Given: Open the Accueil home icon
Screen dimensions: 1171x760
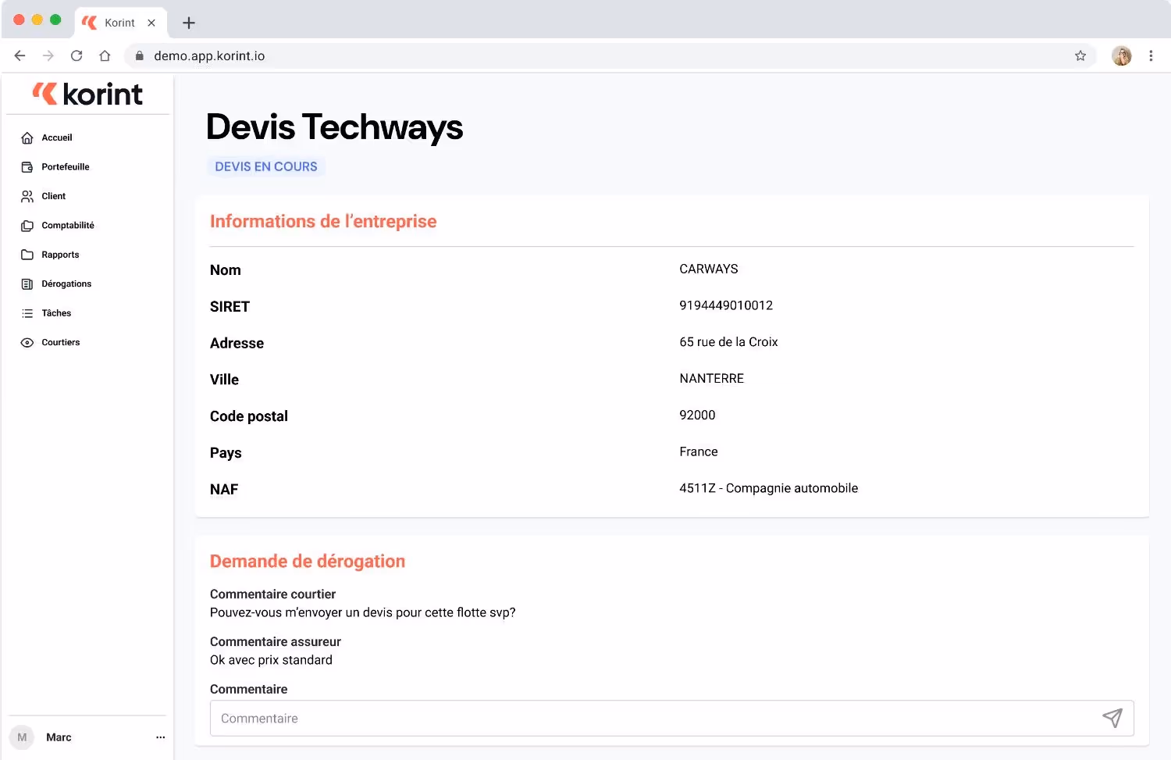Looking at the screenshot, I should (x=27, y=138).
